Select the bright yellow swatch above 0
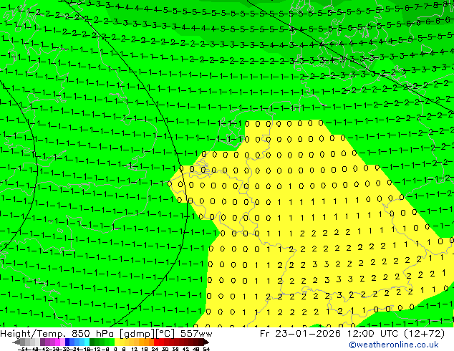Screen dimensions: 454x351 [117, 342]
